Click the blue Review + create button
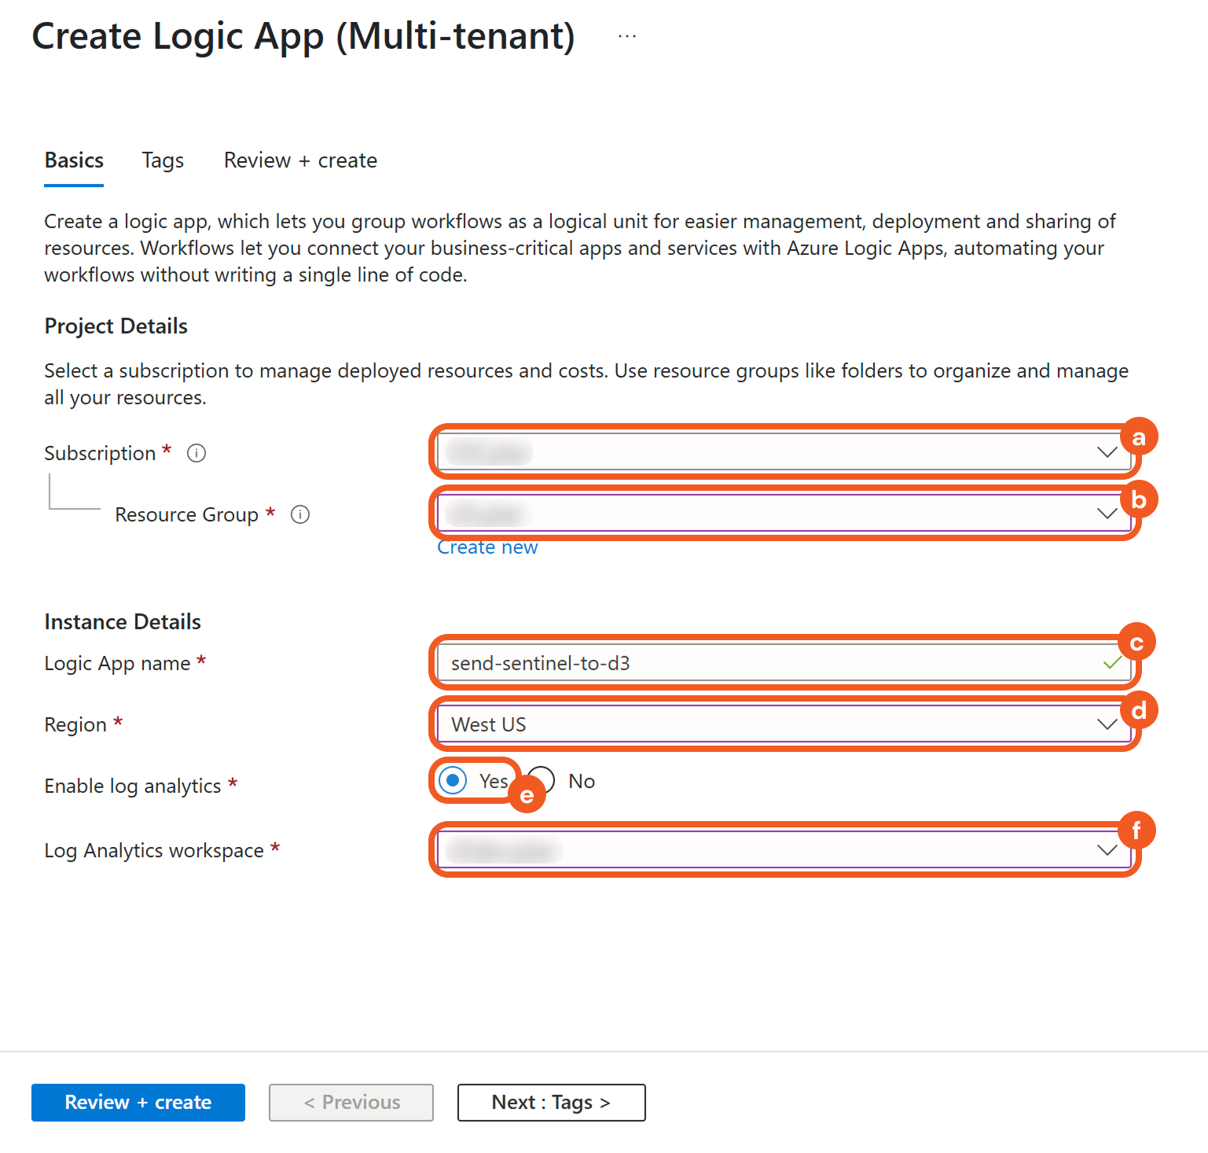The height and width of the screenshot is (1153, 1208). coord(138,1103)
